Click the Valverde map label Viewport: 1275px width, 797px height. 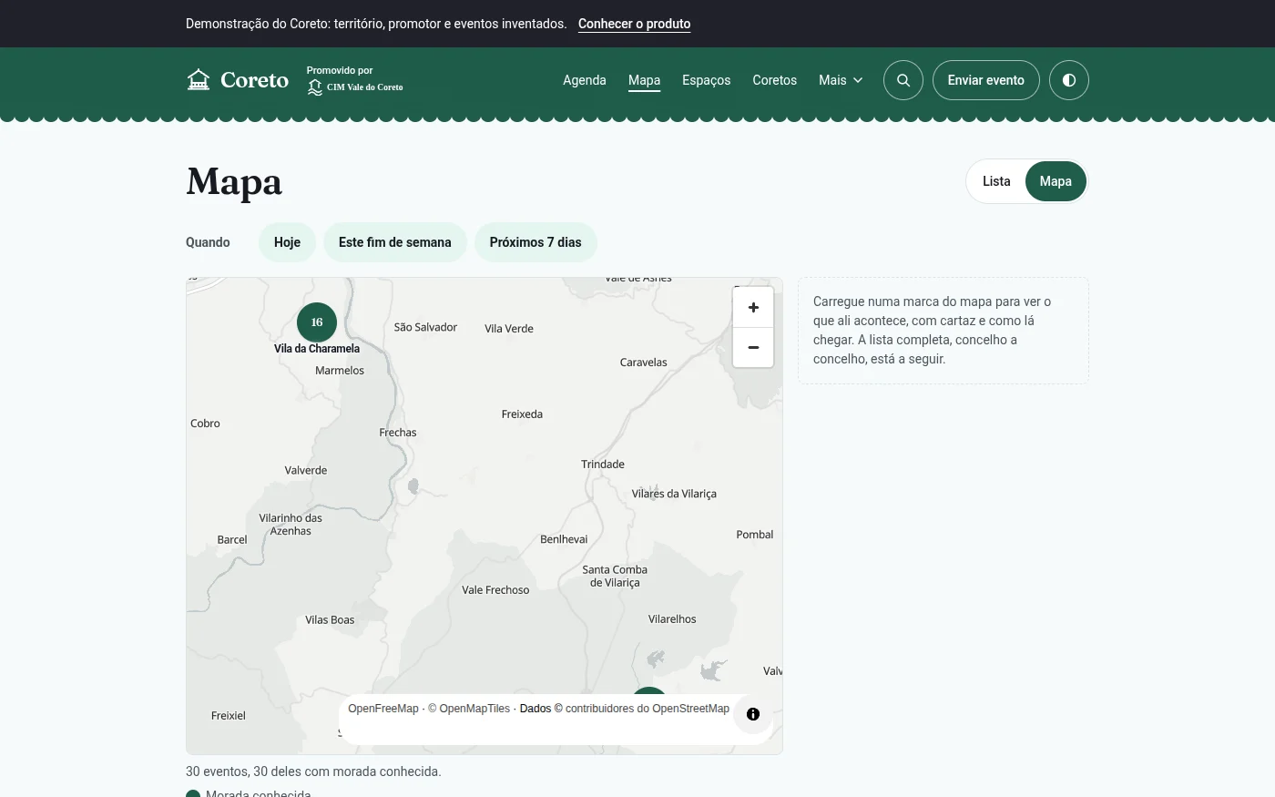pos(306,471)
